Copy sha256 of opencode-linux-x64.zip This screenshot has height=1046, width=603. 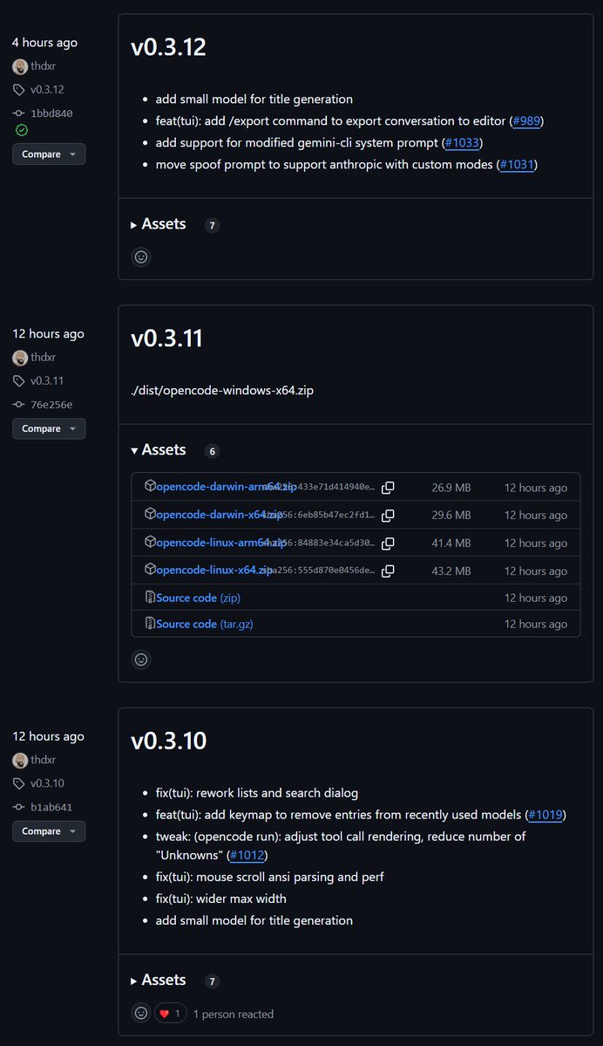(388, 571)
